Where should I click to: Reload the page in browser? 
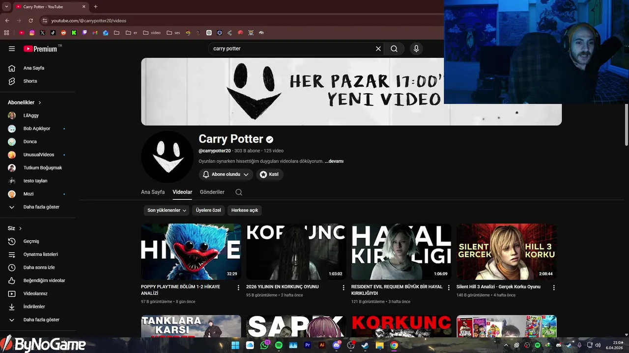tap(30, 21)
